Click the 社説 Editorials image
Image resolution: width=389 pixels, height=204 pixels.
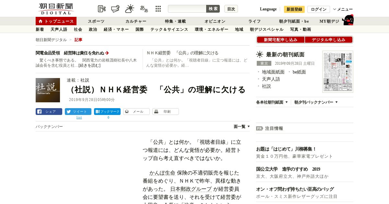(48, 90)
